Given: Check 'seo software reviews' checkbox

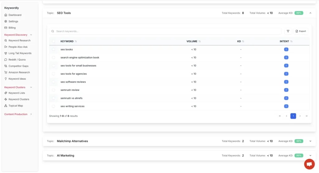Looking at the screenshot, I should 53,82.
